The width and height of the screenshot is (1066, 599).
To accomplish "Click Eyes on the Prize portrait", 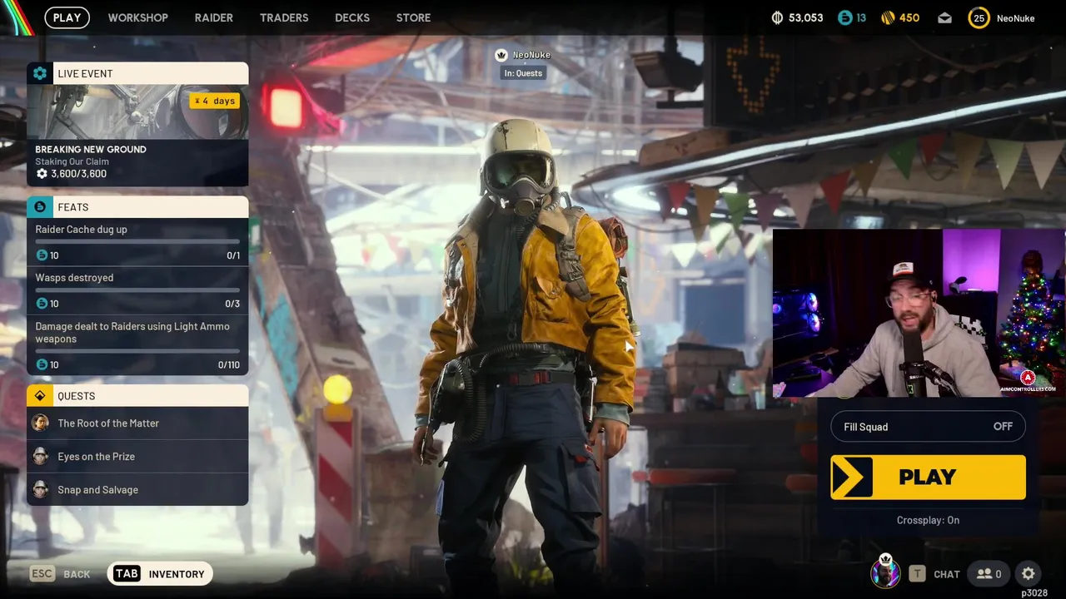I will coord(40,456).
